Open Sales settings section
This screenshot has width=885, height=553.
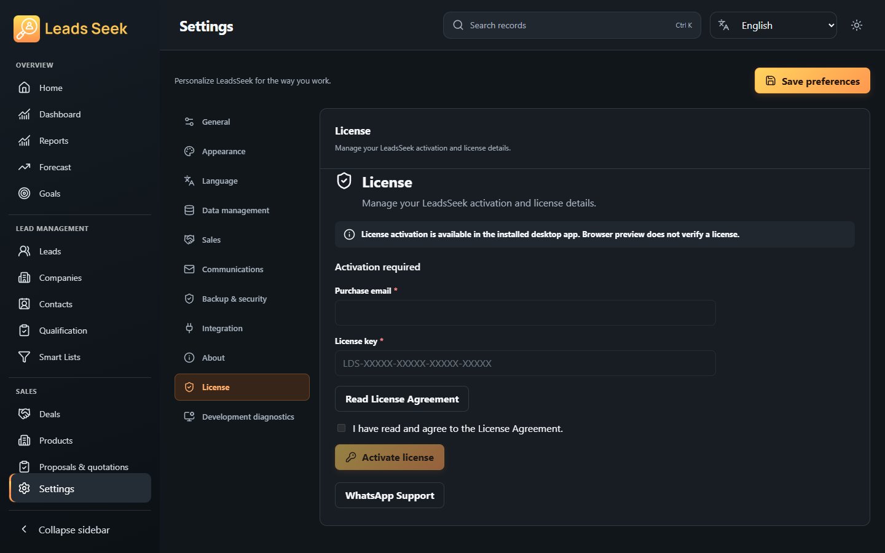pos(242,240)
